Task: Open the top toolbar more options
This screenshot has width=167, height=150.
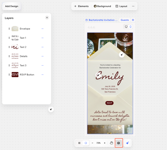Action: (x=133, y=6)
